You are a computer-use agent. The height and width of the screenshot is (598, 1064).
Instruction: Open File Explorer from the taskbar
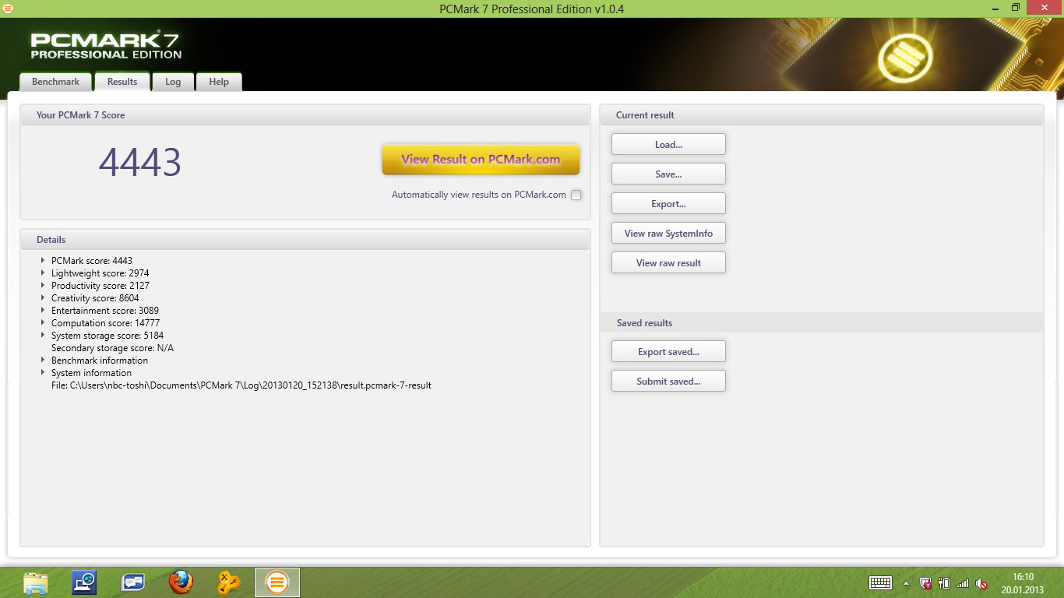click(36, 582)
